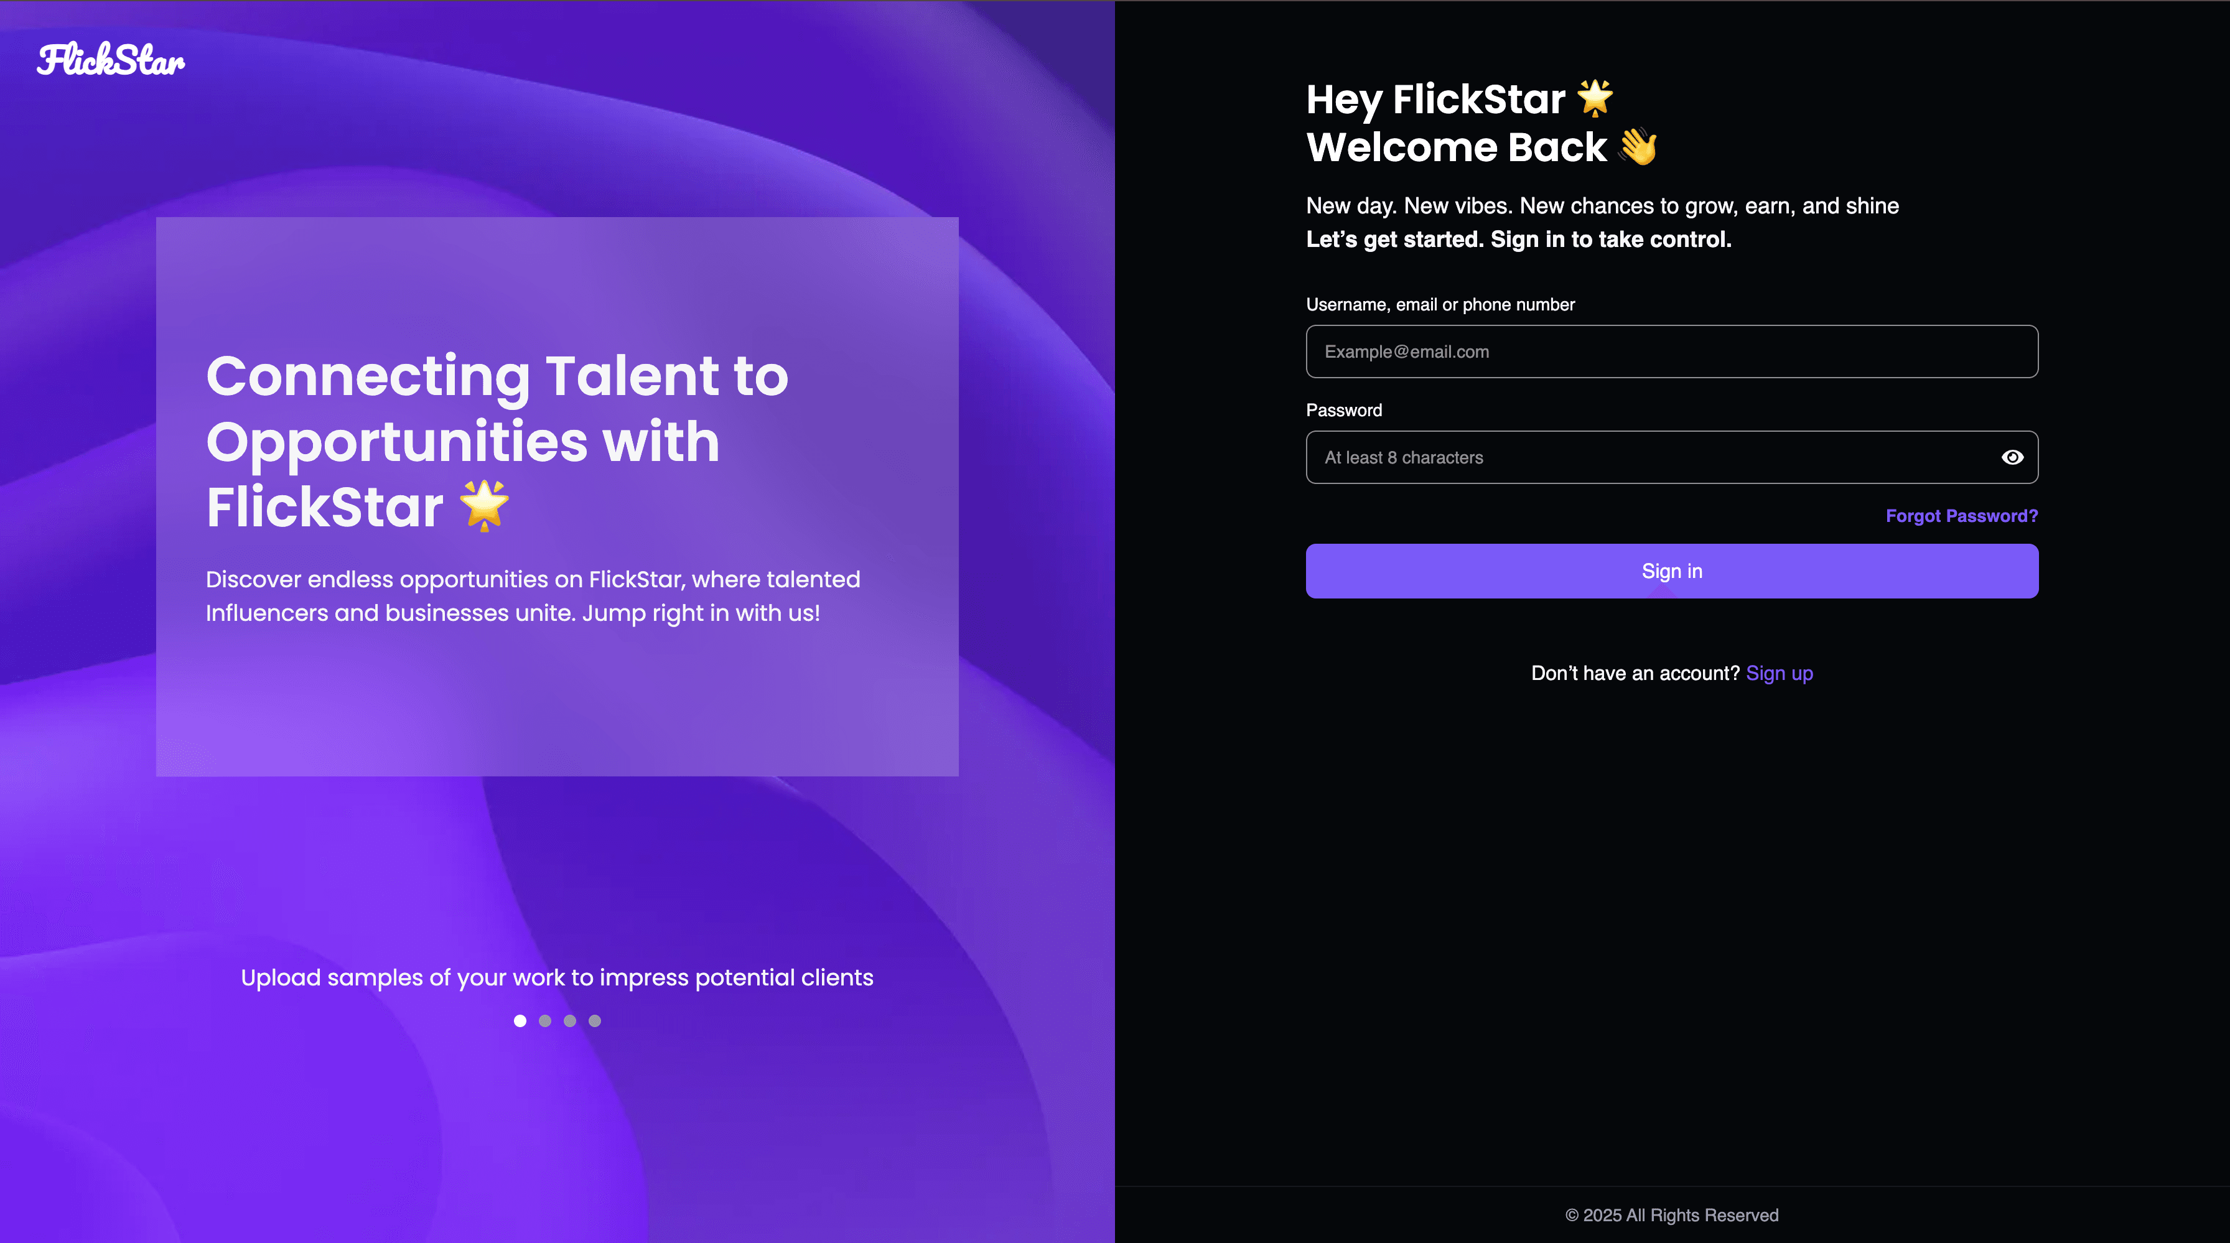
Task: Follow the Sign up link
Action: pyautogui.click(x=1779, y=673)
